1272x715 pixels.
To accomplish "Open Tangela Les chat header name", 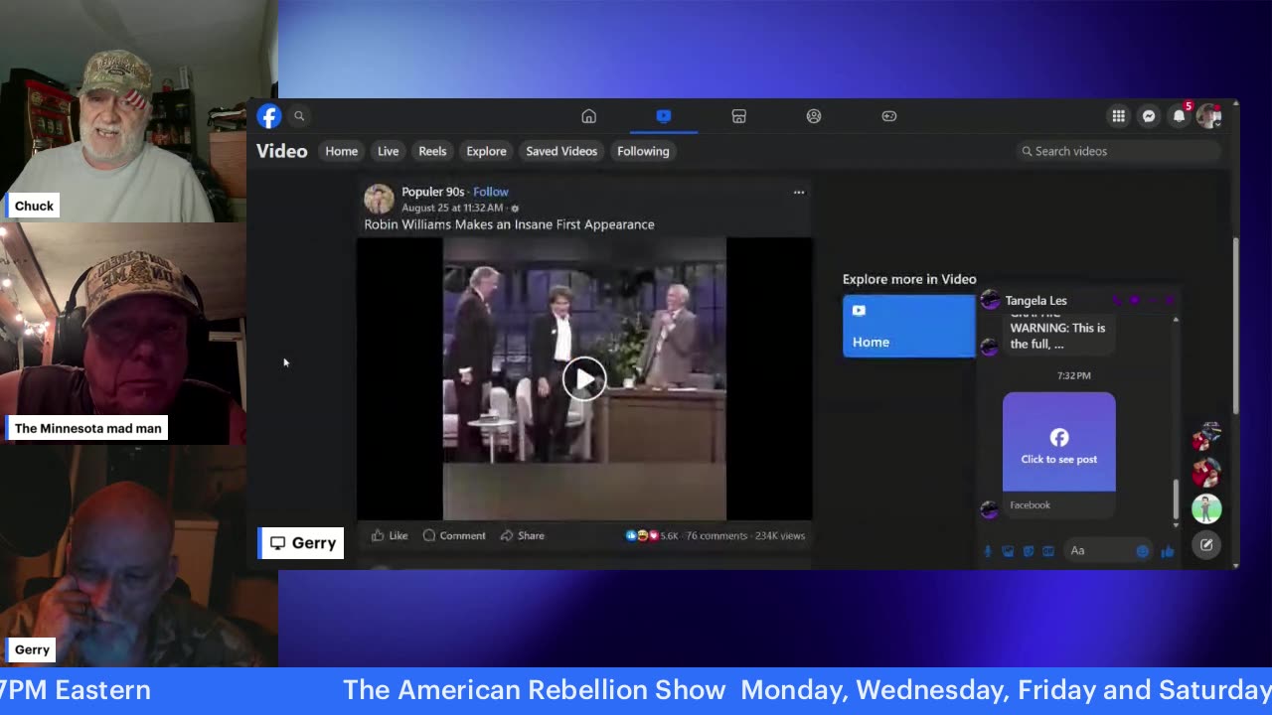I will pyautogui.click(x=1035, y=301).
